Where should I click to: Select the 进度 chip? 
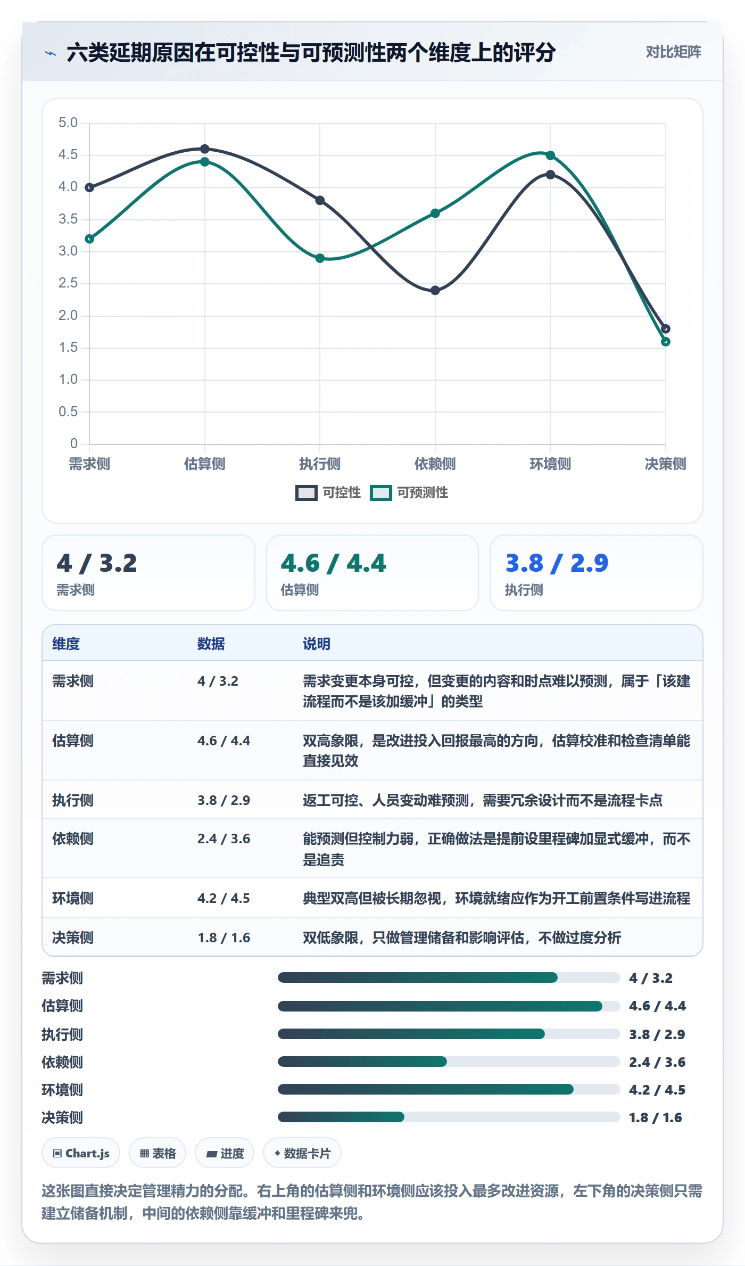click(225, 1153)
